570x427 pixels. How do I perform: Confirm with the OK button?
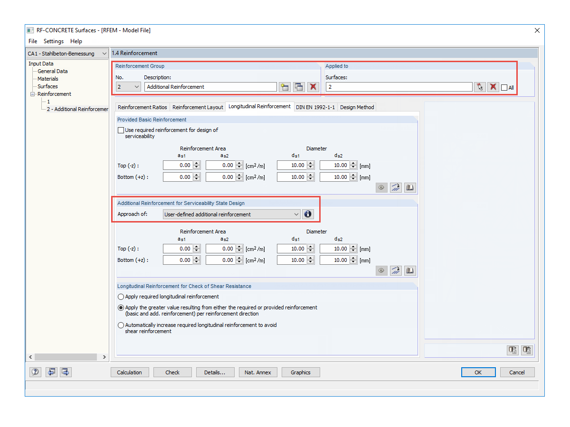[x=478, y=372]
